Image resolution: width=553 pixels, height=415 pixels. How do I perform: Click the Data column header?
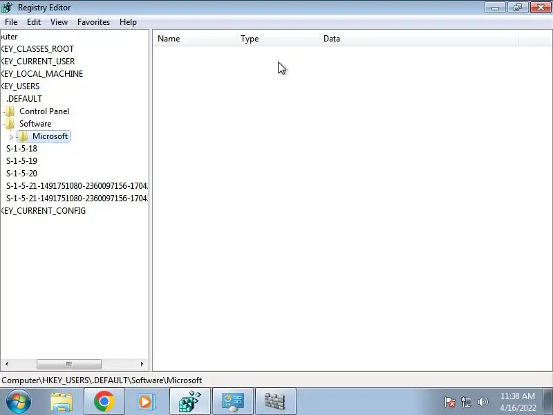419,39
